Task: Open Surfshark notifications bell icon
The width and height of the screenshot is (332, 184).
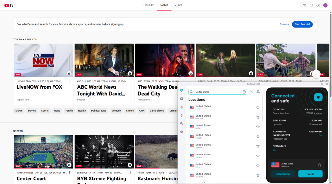Action: (x=258, y=92)
